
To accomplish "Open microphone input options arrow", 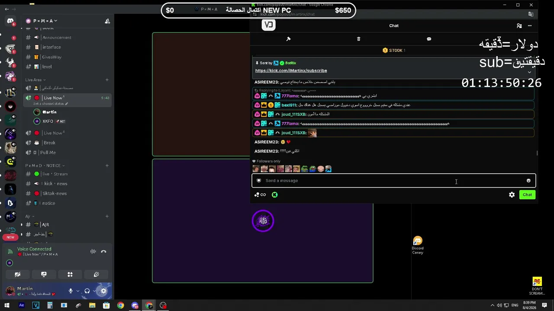I will click(78, 291).
